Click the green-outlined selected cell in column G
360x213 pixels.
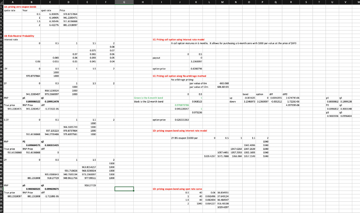pos(124,189)
